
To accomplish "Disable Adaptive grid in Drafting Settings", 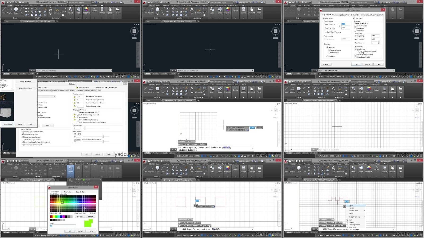I will 356,49.
